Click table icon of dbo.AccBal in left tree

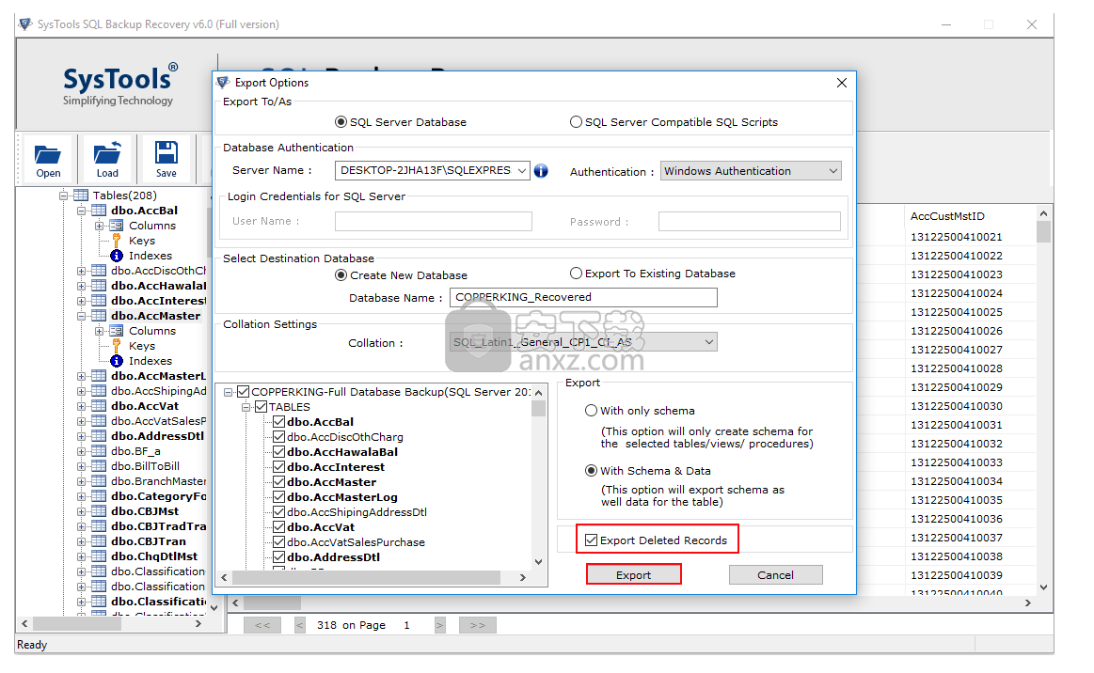pyautogui.click(x=99, y=211)
